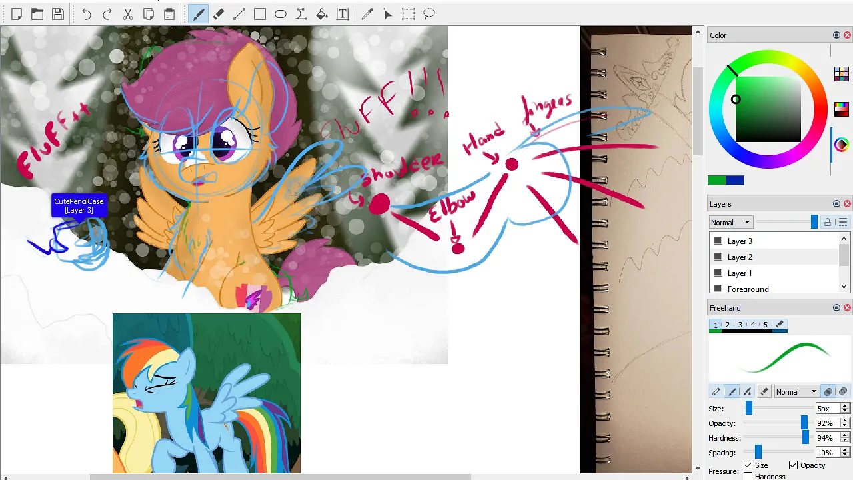The width and height of the screenshot is (853, 480).
Task: Toggle visibility of Layer 2
Action: [x=718, y=257]
